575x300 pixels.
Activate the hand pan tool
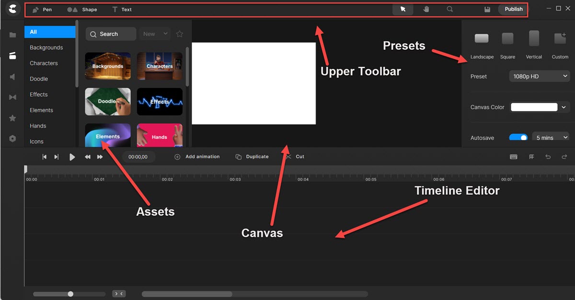(426, 9)
